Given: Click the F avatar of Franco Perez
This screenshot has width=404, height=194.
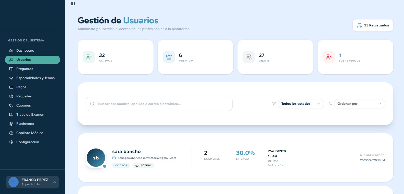Looking at the screenshot, I should [14, 182].
